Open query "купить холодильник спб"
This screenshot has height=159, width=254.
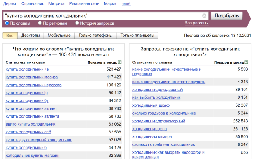click(28, 132)
